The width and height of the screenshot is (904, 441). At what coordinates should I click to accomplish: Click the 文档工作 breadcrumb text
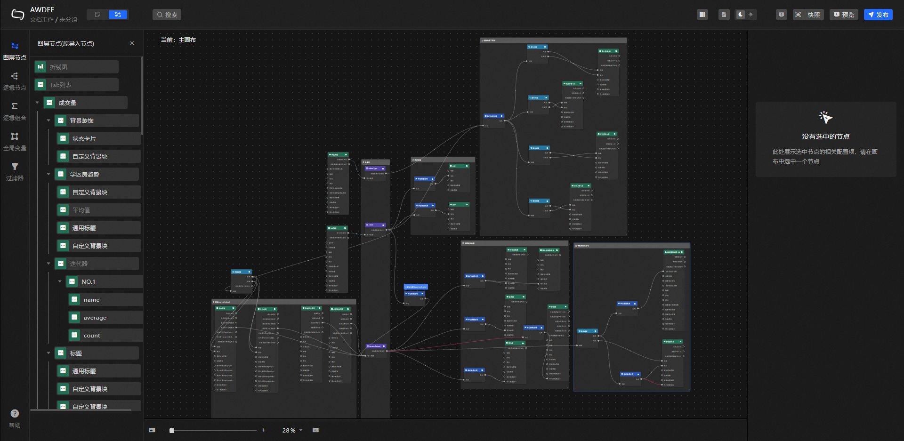tap(42, 20)
